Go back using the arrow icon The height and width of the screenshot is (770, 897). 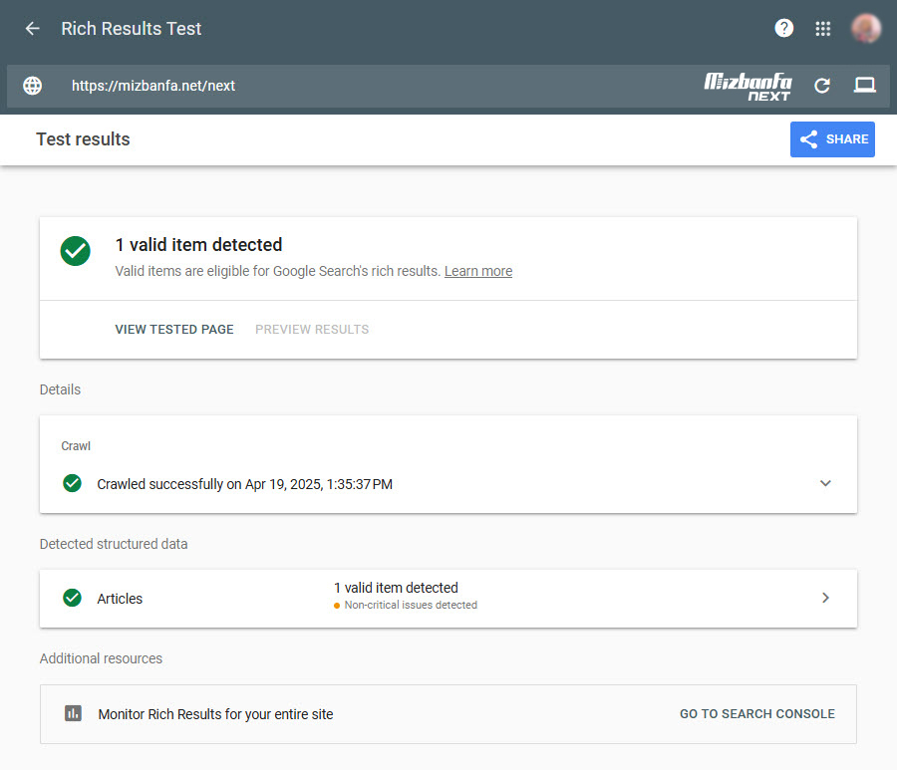click(x=33, y=29)
